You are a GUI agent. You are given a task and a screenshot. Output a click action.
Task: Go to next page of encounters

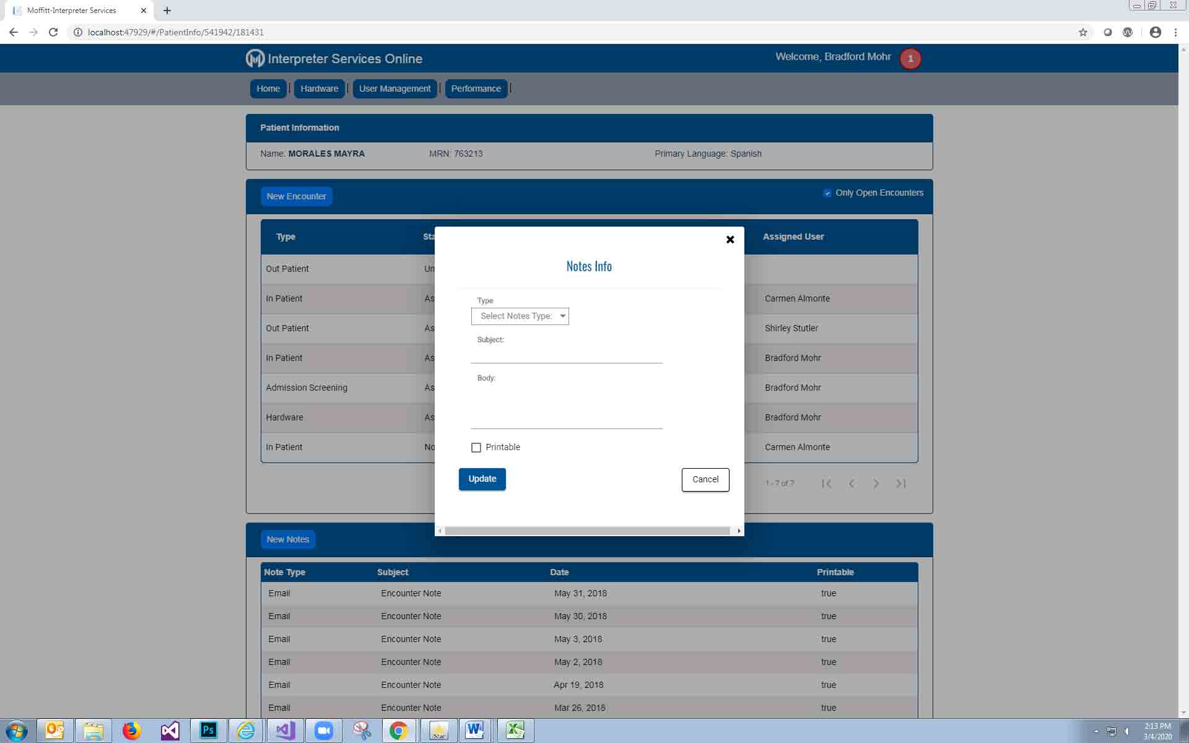(876, 484)
